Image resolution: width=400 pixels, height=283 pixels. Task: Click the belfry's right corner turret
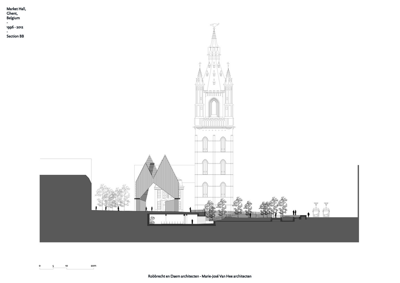228,85
